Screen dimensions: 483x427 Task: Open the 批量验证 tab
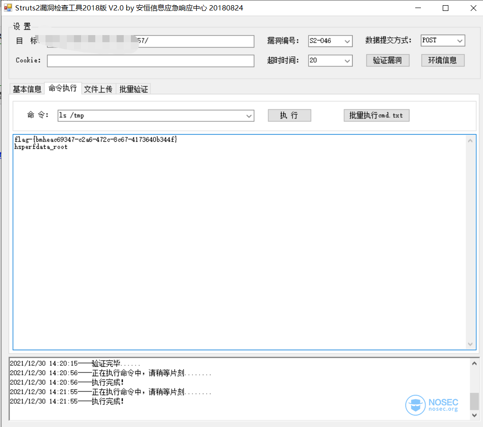[134, 89]
